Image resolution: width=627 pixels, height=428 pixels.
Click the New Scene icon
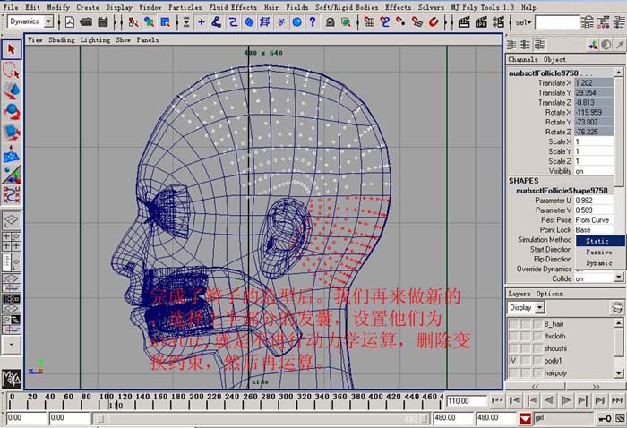70,22
